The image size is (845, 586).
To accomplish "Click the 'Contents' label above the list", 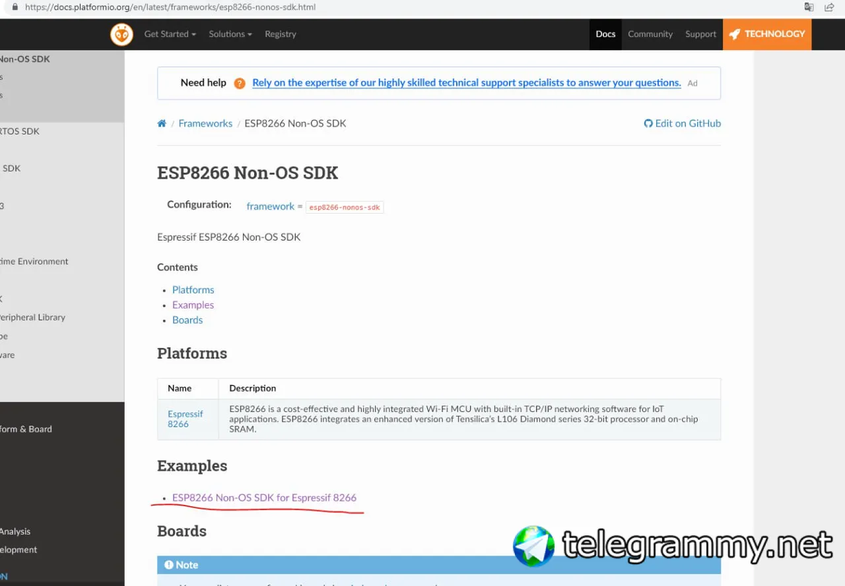I will click(178, 268).
